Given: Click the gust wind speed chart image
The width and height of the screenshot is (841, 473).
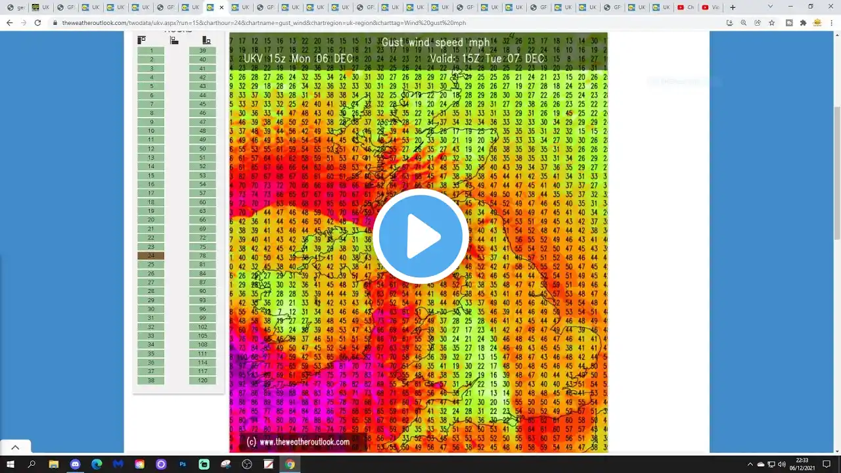Looking at the screenshot, I should pyautogui.click(x=419, y=242).
